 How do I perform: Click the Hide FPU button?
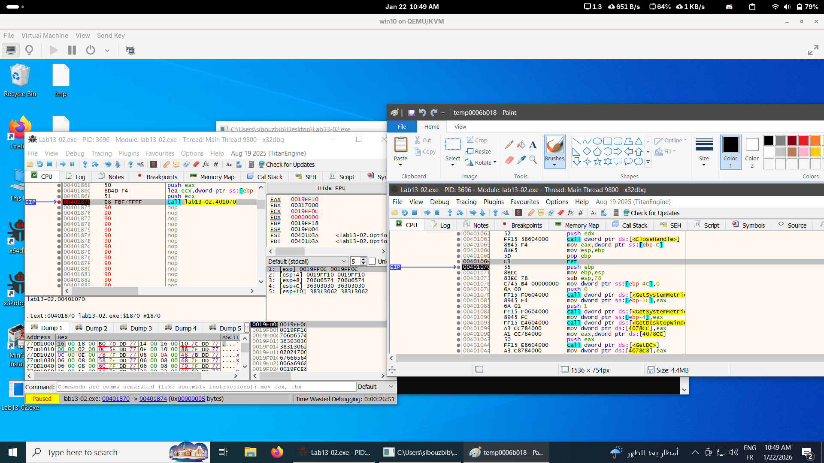click(x=331, y=188)
